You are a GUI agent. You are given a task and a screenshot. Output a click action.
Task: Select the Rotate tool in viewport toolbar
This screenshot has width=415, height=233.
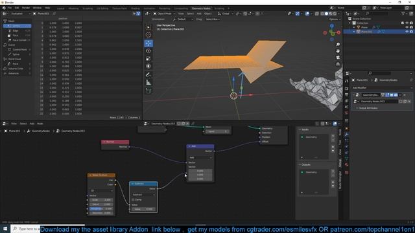tap(148, 51)
